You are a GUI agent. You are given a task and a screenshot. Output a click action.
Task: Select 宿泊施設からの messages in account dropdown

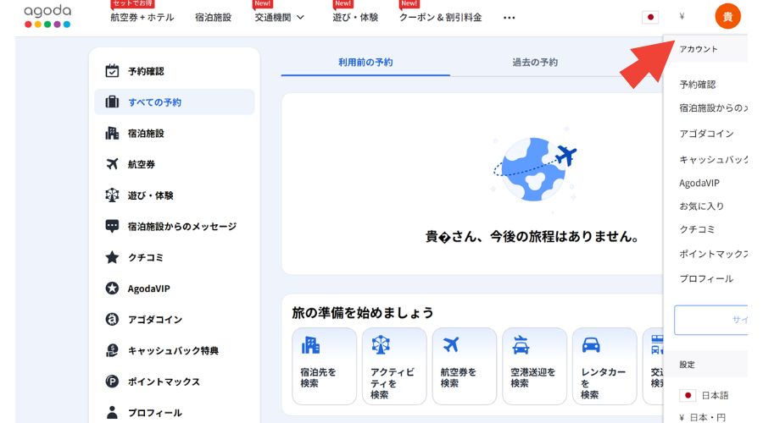pos(713,107)
